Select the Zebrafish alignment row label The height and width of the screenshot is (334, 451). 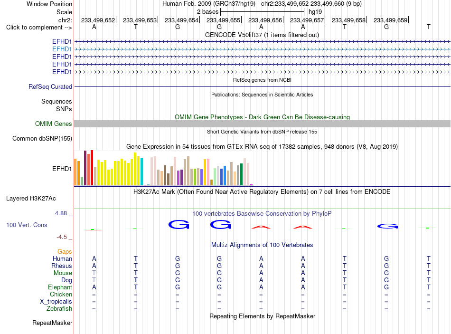(59, 309)
